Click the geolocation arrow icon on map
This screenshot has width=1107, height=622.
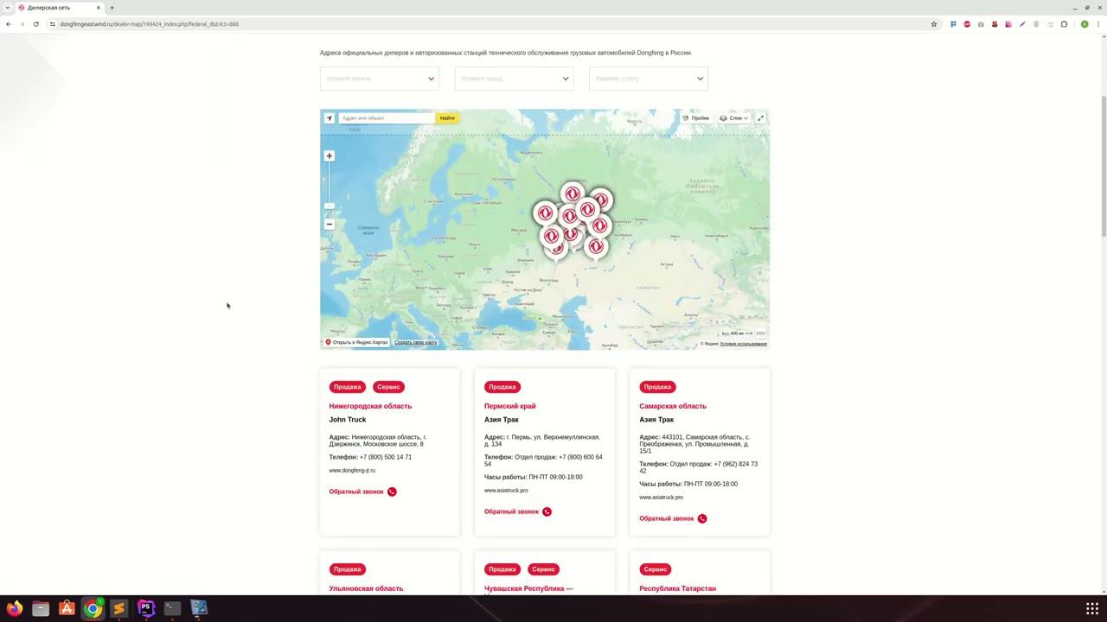point(329,118)
